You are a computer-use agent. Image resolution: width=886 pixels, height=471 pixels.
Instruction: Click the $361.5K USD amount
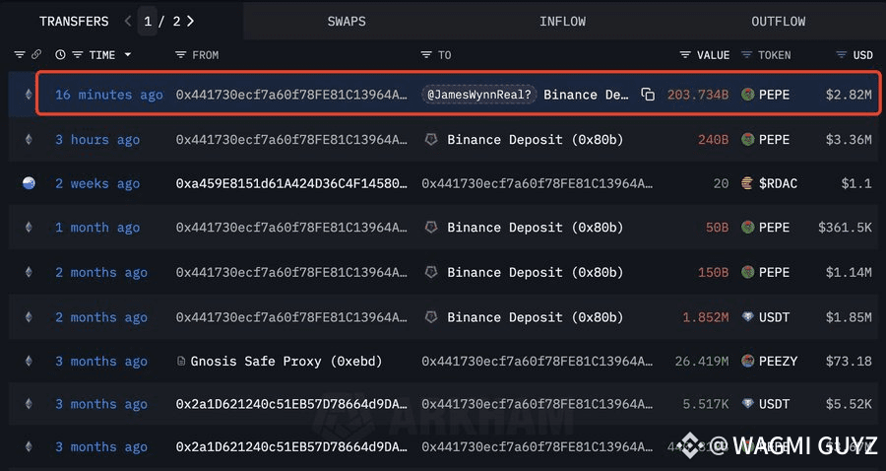(x=845, y=228)
